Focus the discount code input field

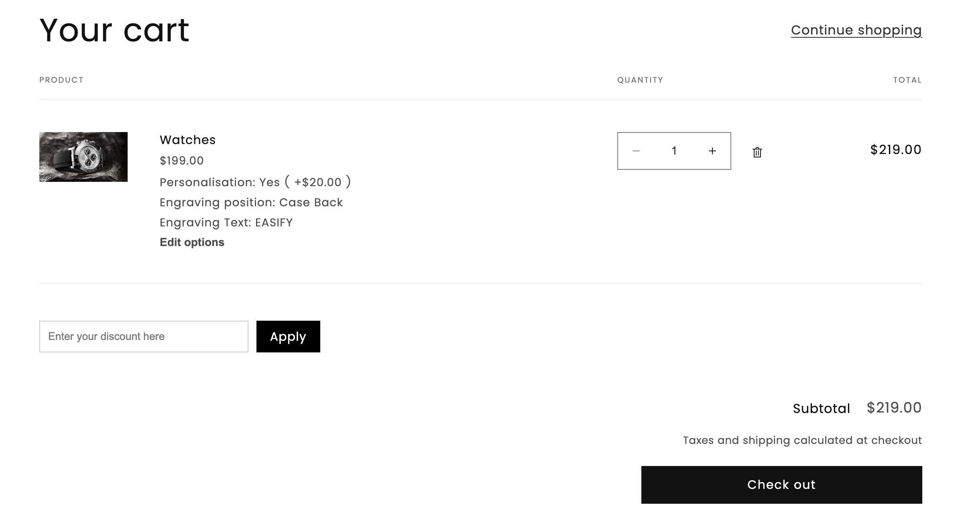click(x=144, y=336)
